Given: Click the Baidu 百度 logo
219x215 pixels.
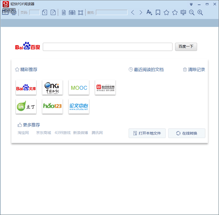Looking at the screenshot, I should coord(27,46).
